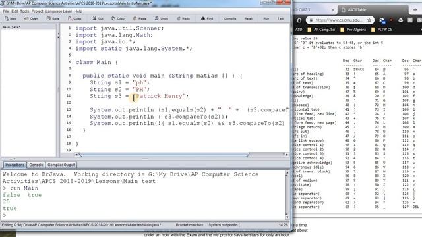Open the Language Level menu
Viewport: 422px width, 237px height.
point(59,11)
